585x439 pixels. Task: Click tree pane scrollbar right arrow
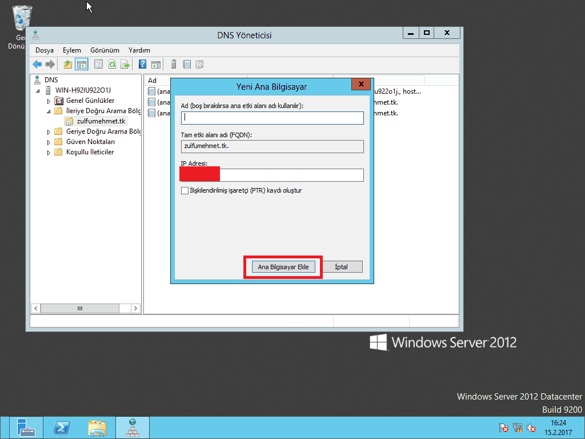click(x=135, y=308)
